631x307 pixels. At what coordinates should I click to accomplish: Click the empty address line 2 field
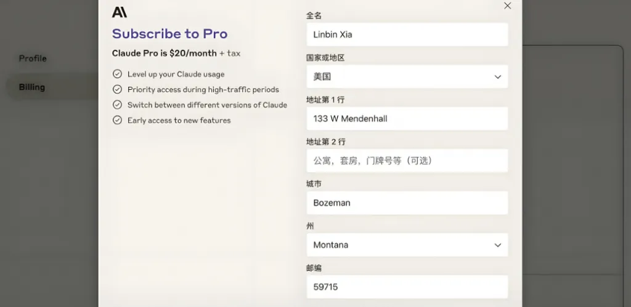pyautogui.click(x=407, y=161)
